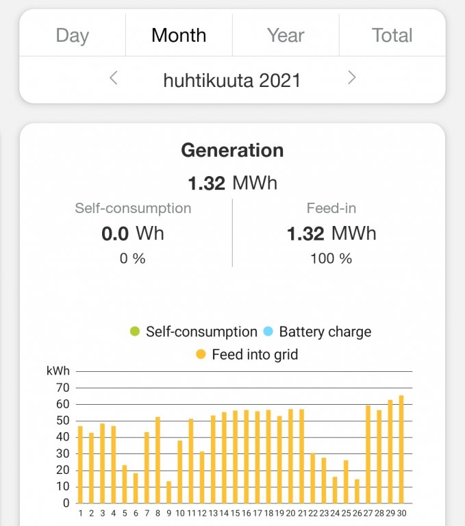
Task: Go to the previous month
Action: coord(114,78)
